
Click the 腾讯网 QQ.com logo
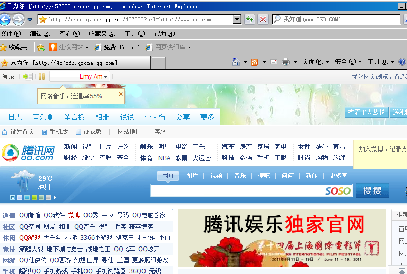(28, 153)
